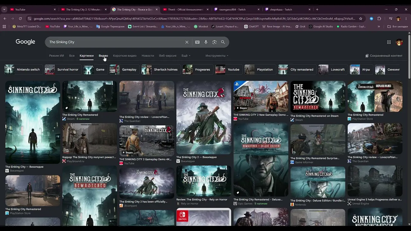Open the Moobot bookmark
This screenshot has height=231, width=411.
[x=201, y=27]
